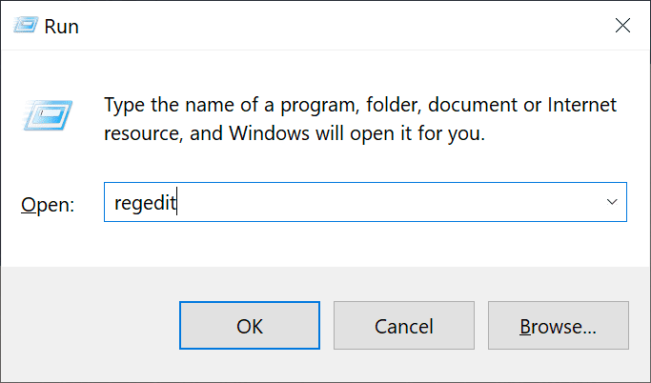This screenshot has height=383, width=651.
Task: Expand the Open combo box dropdown arrow
Action: point(612,202)
